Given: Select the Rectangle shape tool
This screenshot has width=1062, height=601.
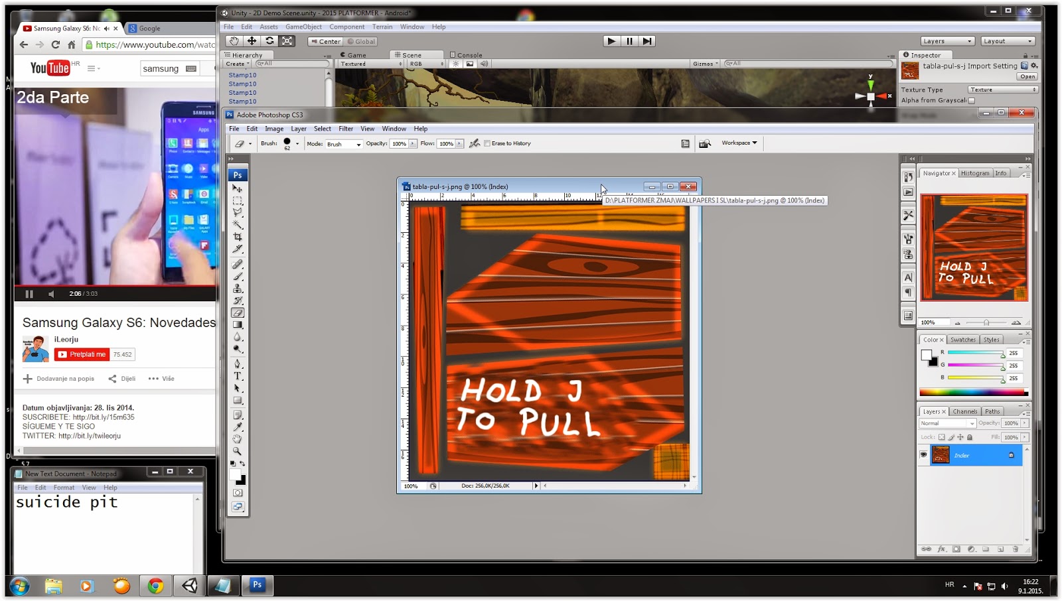Looking at the screenshot, I should [x=238, y=400].
